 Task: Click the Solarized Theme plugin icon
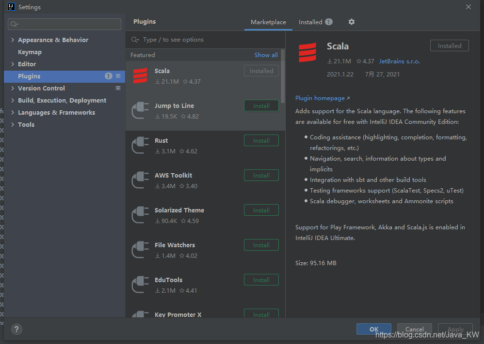tap(140, 215)
